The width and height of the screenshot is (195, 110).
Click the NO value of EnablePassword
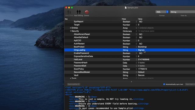141,53
